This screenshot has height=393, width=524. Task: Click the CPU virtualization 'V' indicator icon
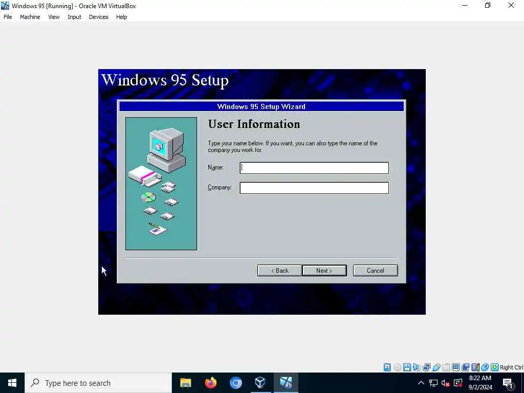pyautogui.click(x=475, y=367)
